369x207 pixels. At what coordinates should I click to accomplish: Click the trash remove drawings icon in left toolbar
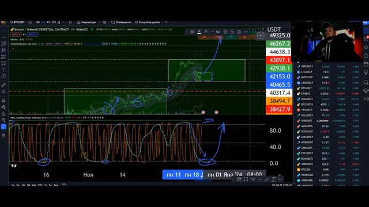point(3,136)
